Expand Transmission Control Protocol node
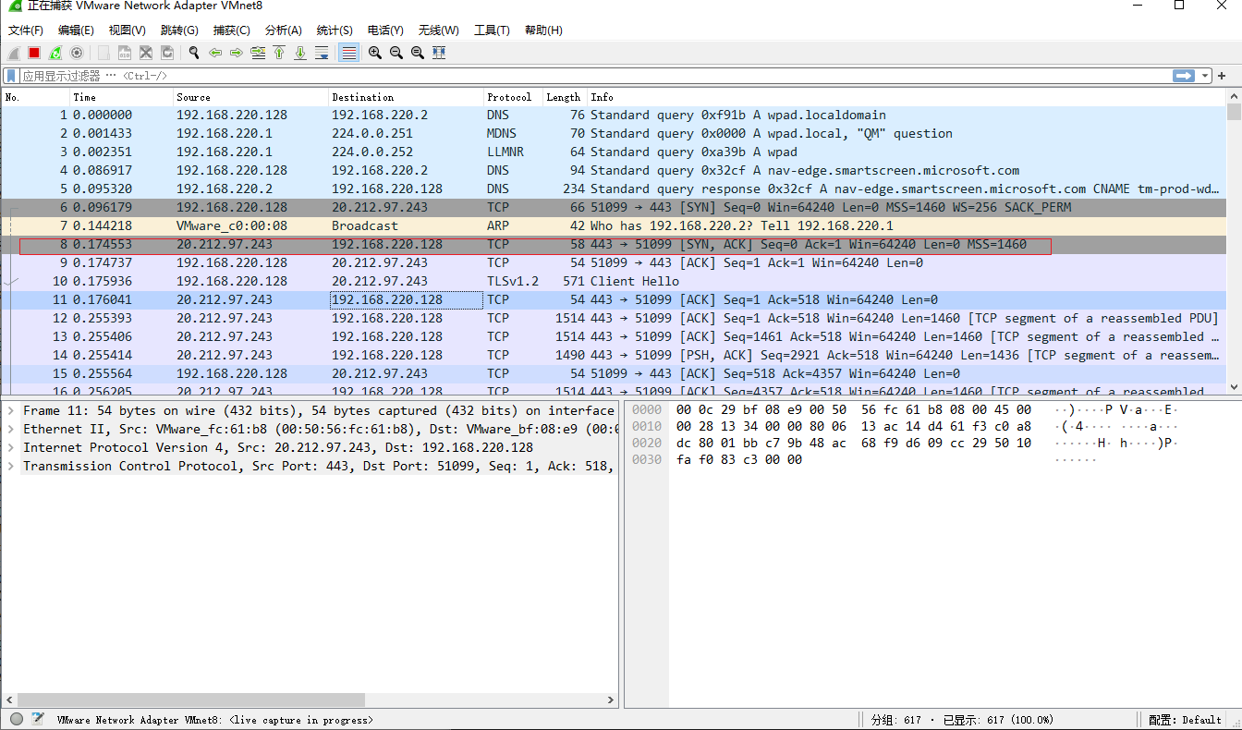The width and height of the screenshot is (1242, 730). point(11,466)
